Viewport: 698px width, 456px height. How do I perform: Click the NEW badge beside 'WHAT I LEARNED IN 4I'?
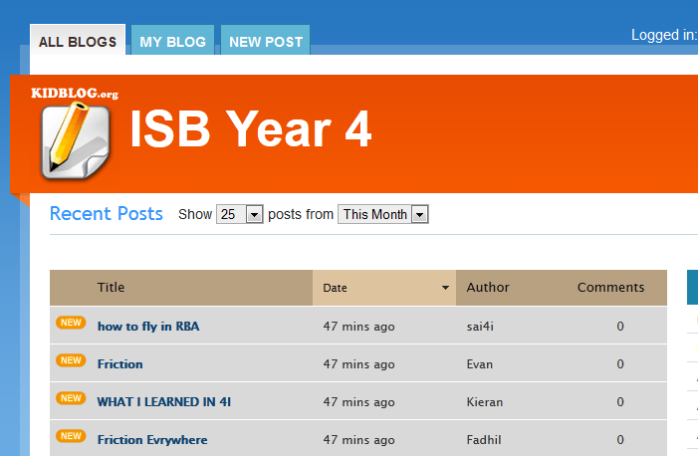click(71, 398)
